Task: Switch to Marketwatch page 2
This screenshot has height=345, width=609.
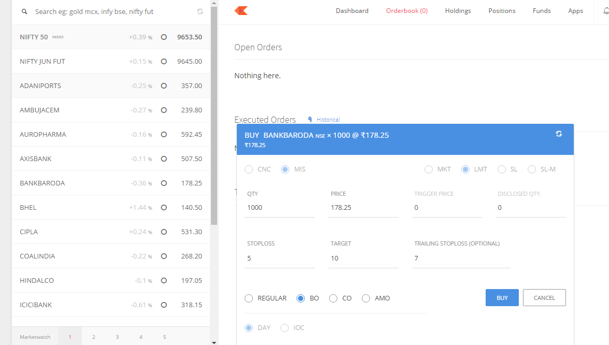Action: [94, 337]
